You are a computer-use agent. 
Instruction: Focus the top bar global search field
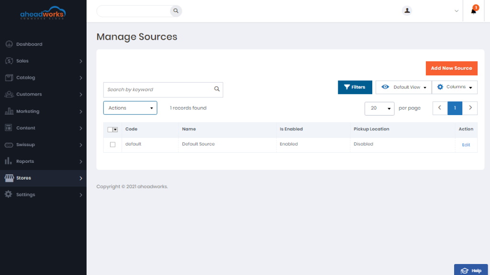[x=134, y=11]
